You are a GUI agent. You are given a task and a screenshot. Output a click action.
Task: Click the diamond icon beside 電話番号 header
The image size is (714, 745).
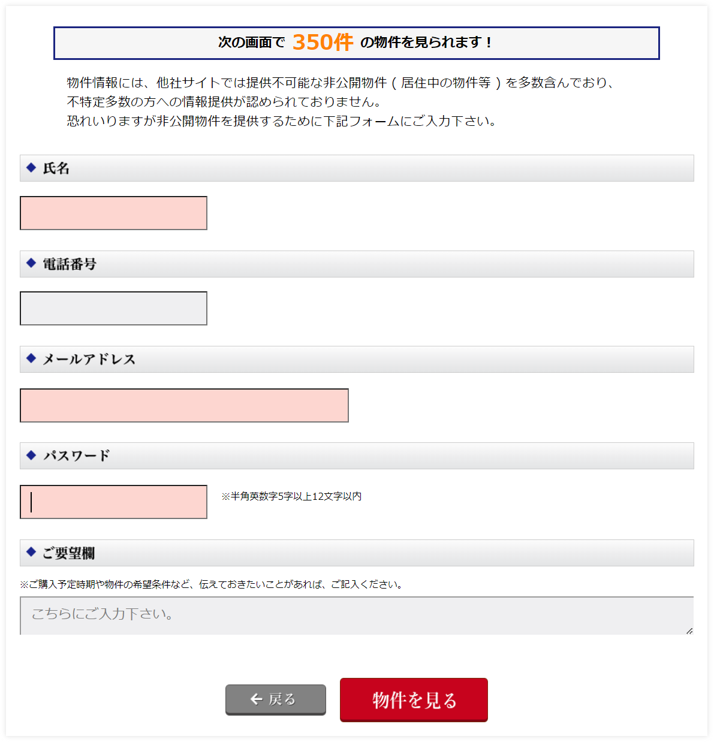coord(32,264)
